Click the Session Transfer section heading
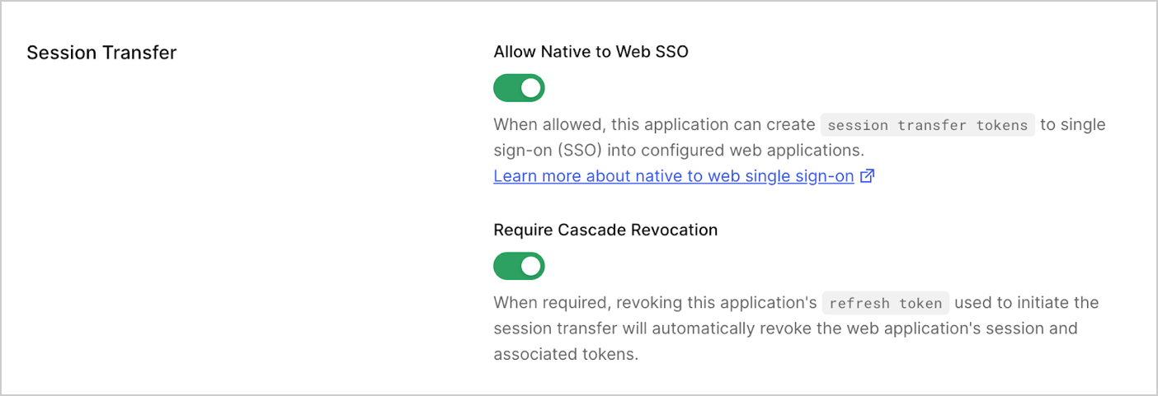This screenshot has height=396, width=1158. [x=101, y=53]
